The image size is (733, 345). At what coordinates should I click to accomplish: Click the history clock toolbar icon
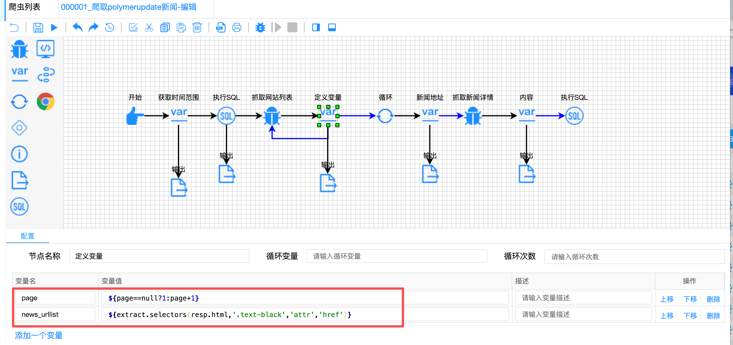click(110, 28)
